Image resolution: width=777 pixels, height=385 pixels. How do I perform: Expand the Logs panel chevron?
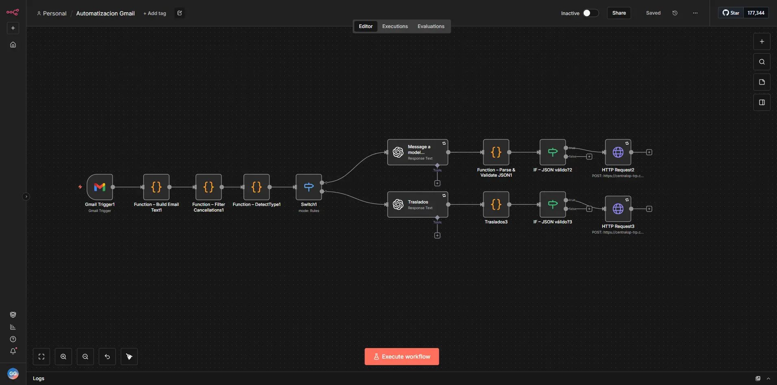coord(768,379)
